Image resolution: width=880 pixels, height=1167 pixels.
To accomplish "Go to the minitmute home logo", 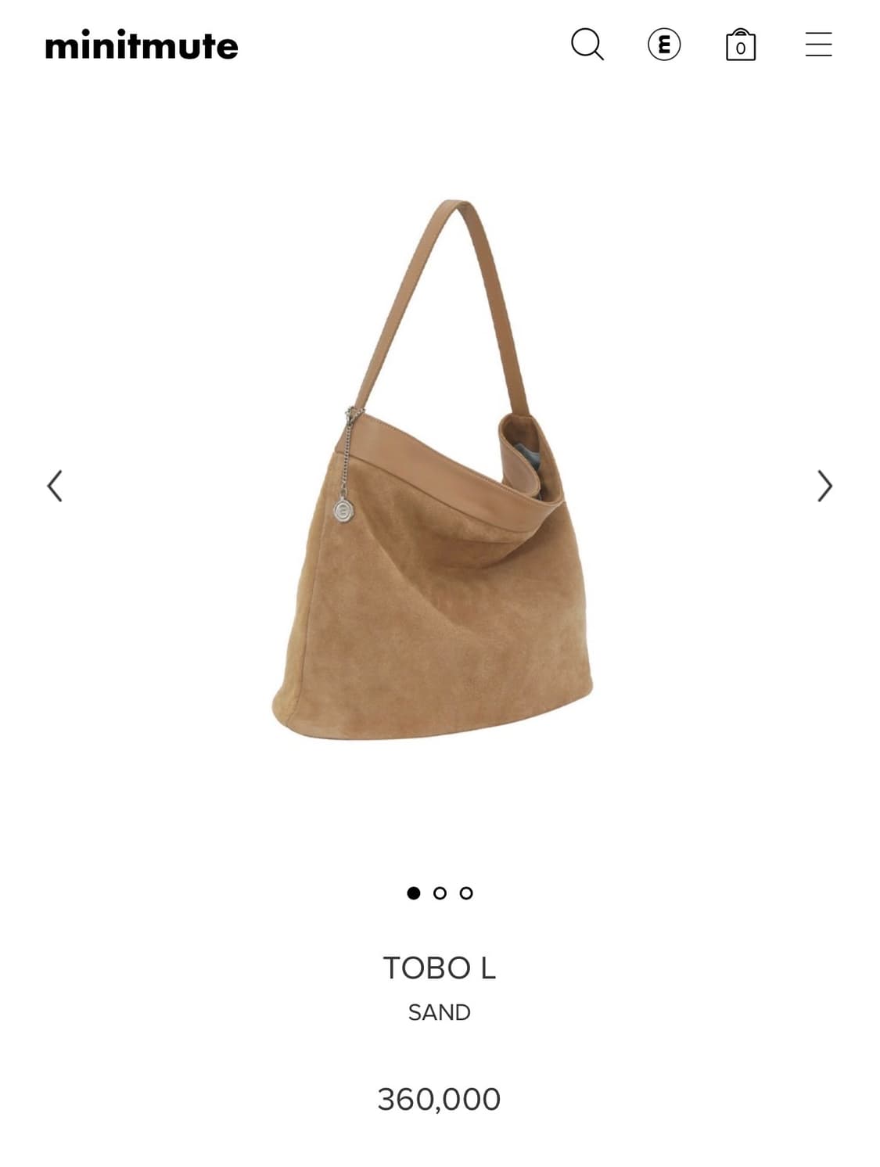I will coord(142,45).
